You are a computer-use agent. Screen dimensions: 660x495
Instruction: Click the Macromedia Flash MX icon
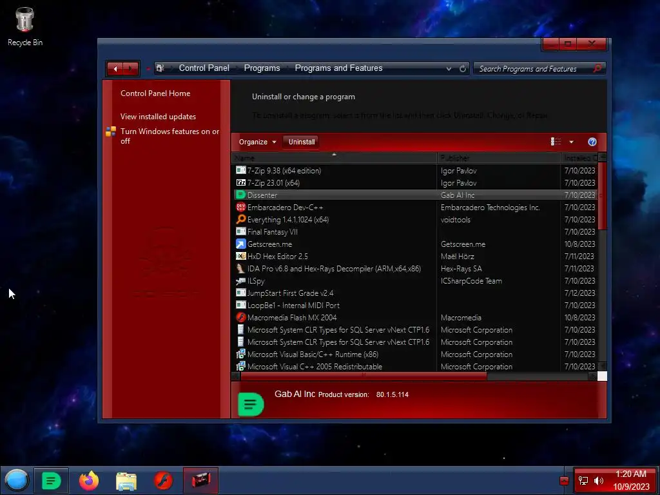[241, 317]
